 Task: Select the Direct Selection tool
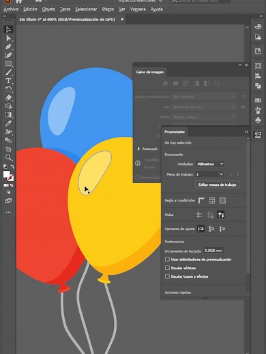click(x=8, y=38)
